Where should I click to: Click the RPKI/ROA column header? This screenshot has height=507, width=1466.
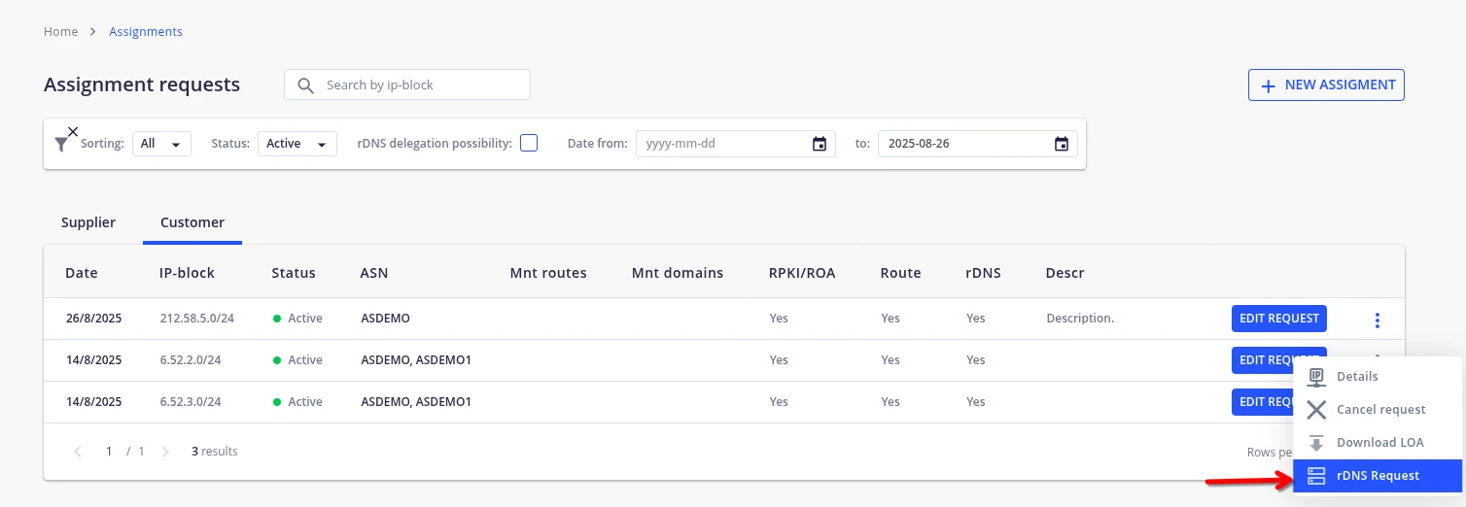[x=802, y=273]
